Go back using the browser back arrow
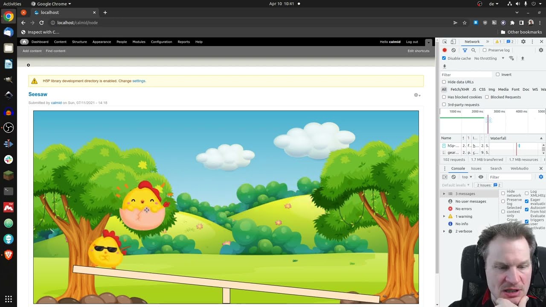Viewport: 546px width, 307px height. pos(23,23)
